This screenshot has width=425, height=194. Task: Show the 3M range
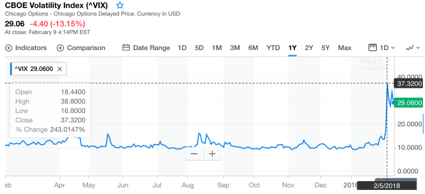click(235, 48)
